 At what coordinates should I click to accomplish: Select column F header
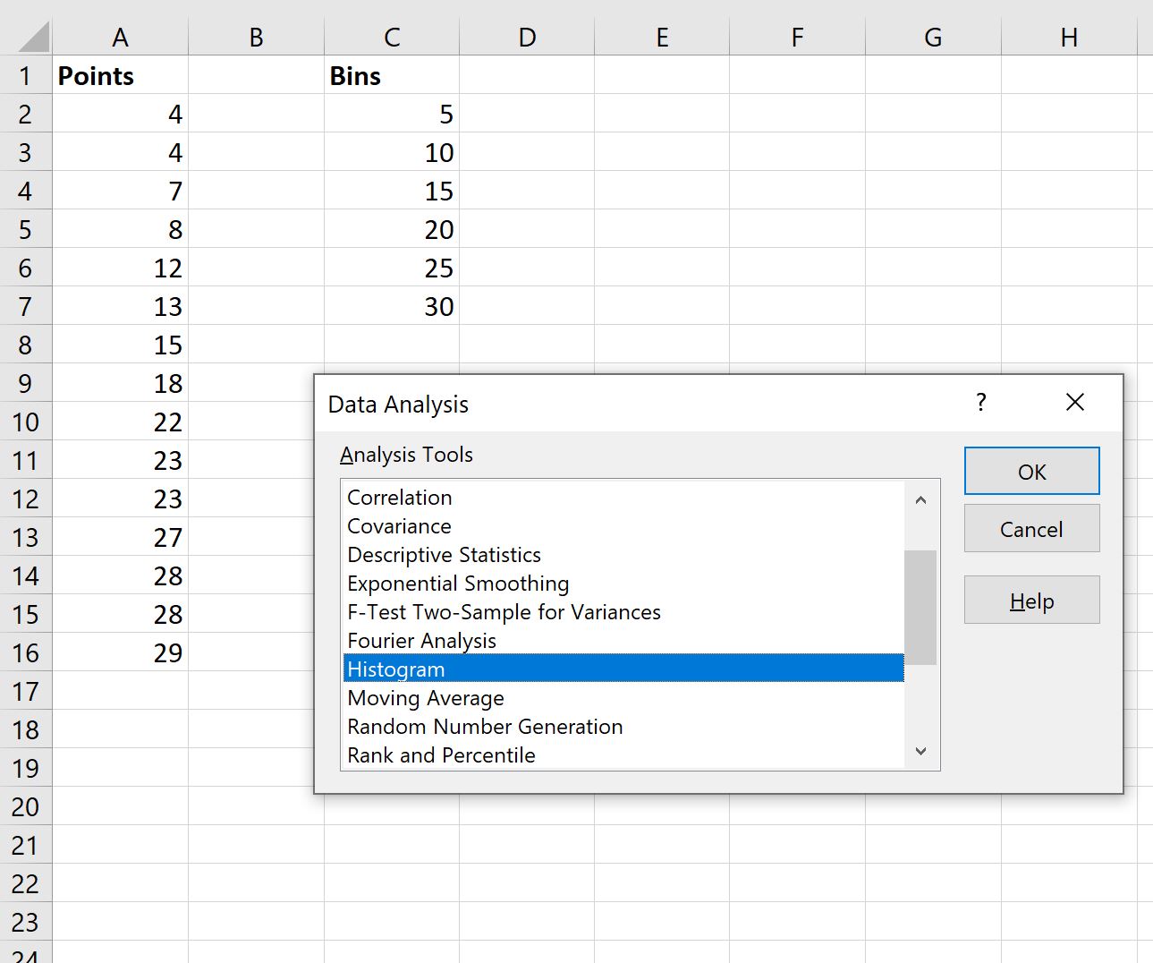coord(797,38)
